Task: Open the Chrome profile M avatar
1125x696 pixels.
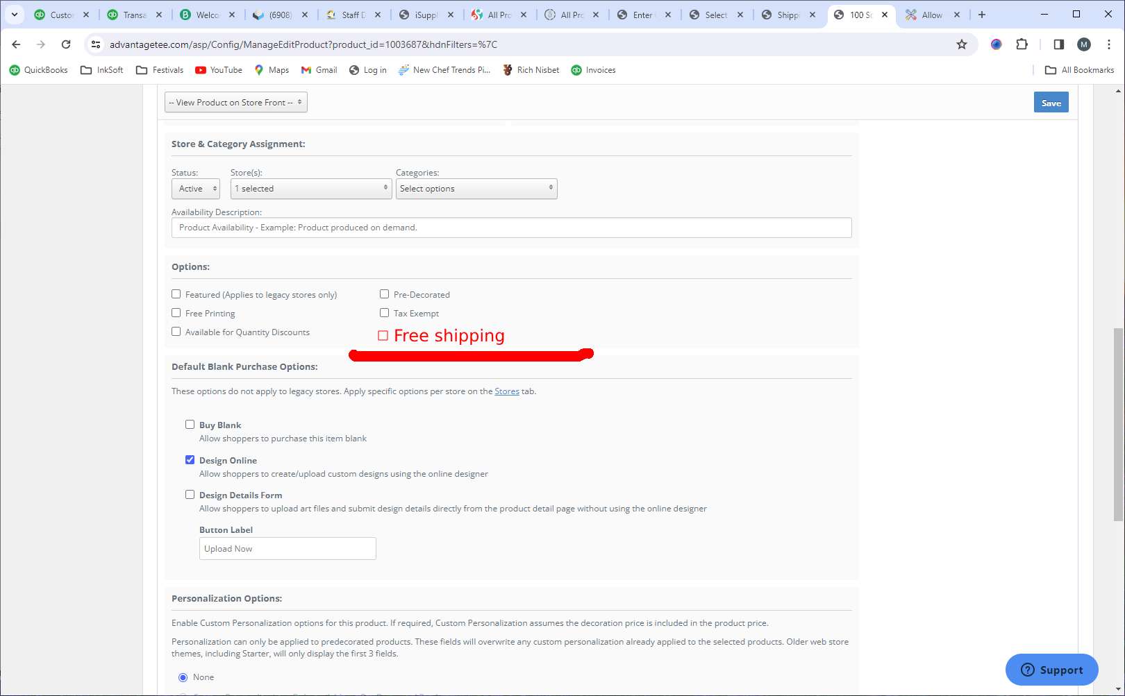Action: (x=1084, y=44)
